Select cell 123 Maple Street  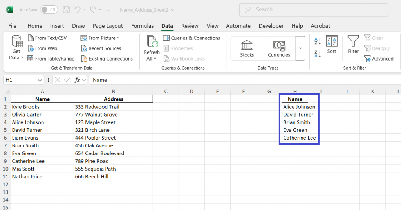[113, 122]
